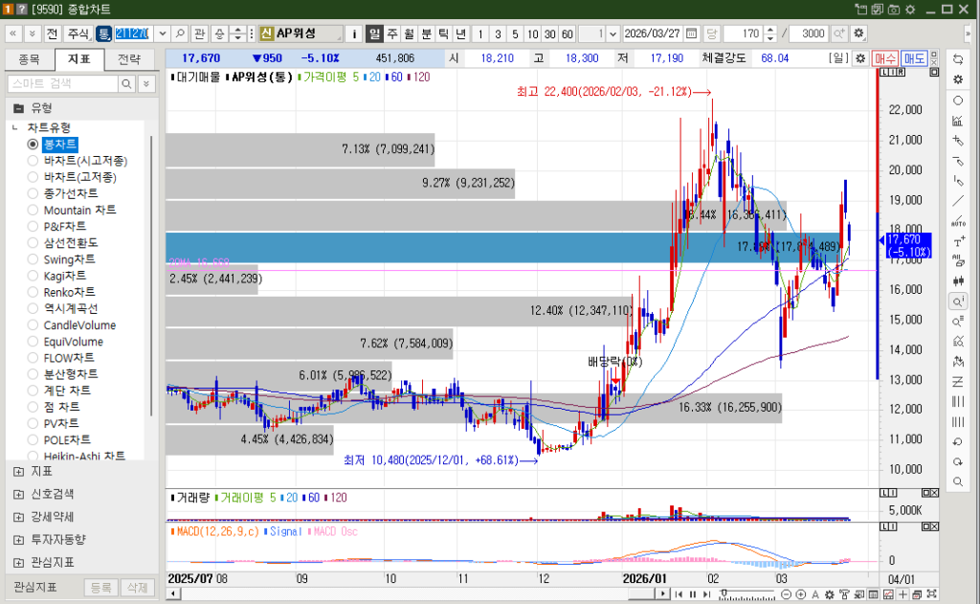Select the 봉차트 radio button
980x604 pixels.
[x=33, y=145]
